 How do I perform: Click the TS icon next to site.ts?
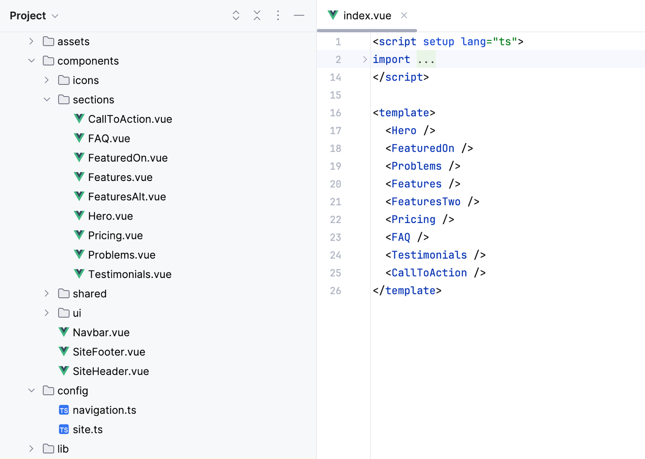pos(64,430)
